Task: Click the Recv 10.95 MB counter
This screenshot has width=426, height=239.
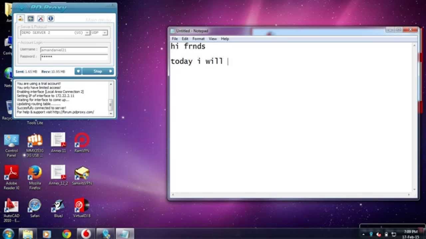Action: [53, 72]
